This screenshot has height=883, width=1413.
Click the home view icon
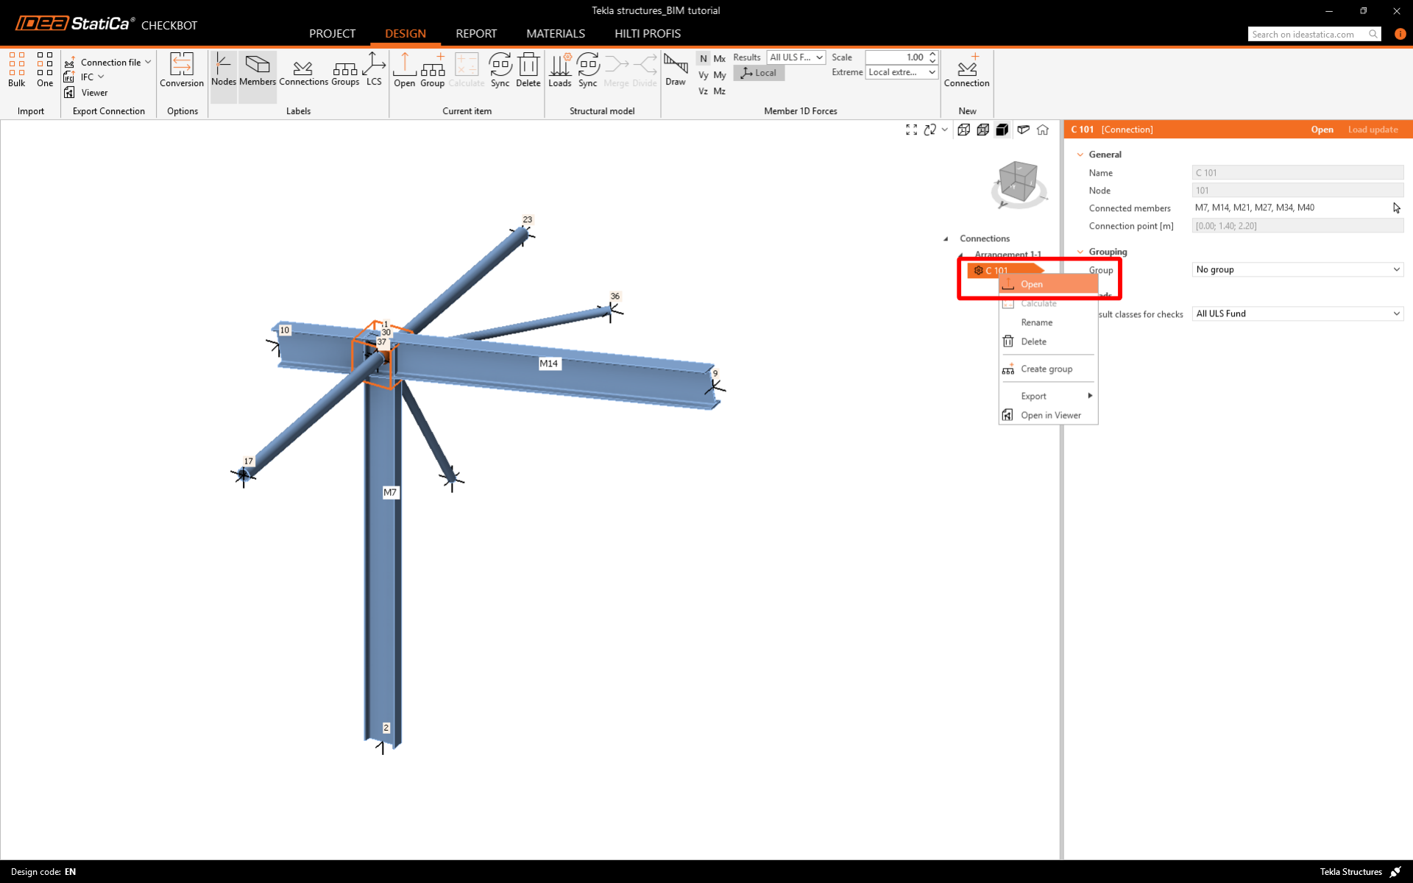click(x=1043, y=130)
